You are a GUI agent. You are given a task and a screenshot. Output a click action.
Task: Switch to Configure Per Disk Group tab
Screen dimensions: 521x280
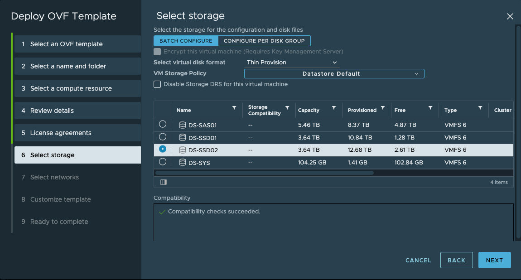pyautogui.click(x=264, y=41)
